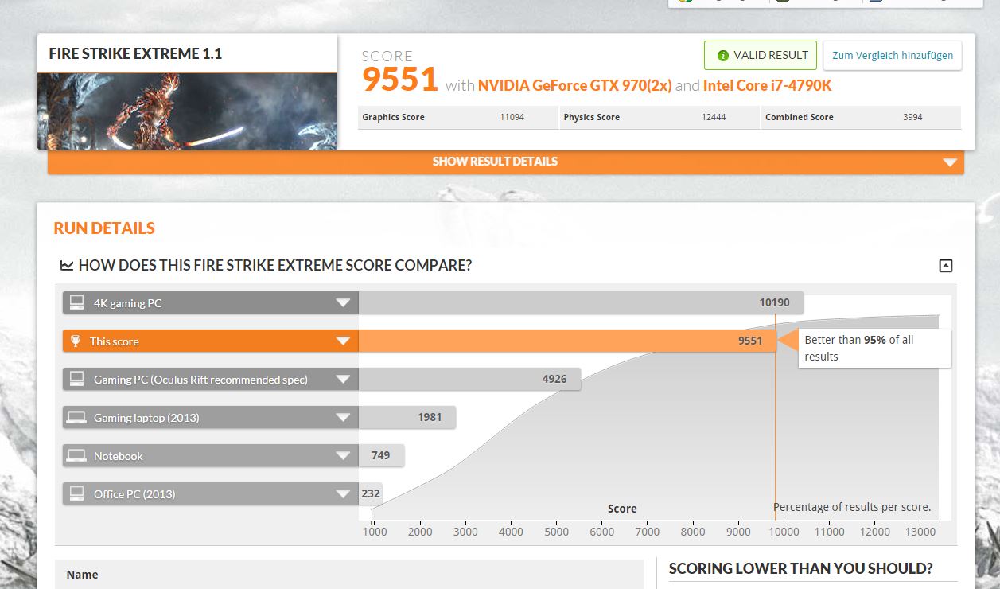The width and height of the screenshot is (1000, 589).
Task: Click the Combined Score value 3994
Action: click(912, 117)
